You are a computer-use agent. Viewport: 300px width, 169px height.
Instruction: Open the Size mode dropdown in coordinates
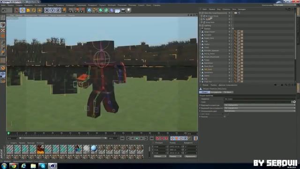click(175, 156)
